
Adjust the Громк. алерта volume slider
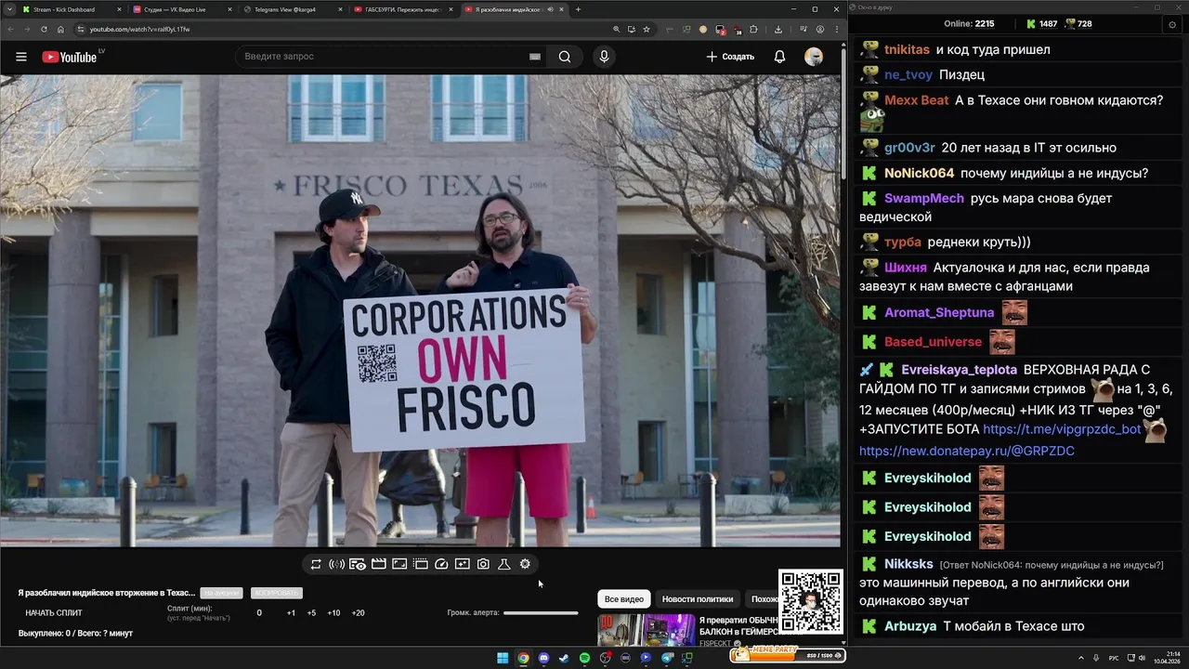[x=541, y=613]
